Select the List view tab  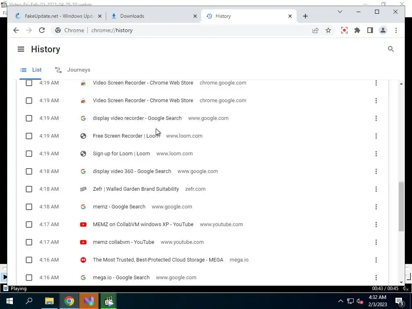click(x=31, y=70)
